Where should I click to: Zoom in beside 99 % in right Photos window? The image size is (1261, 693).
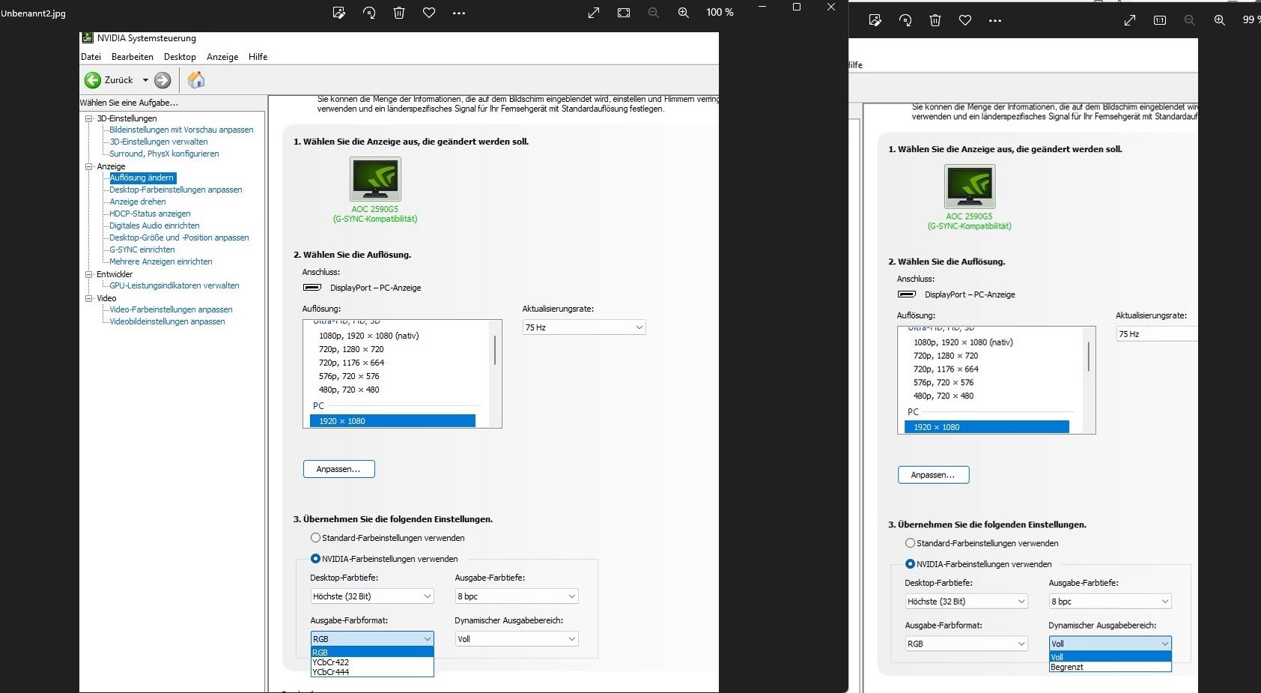pyautogui.click(x=1220, y=20)
